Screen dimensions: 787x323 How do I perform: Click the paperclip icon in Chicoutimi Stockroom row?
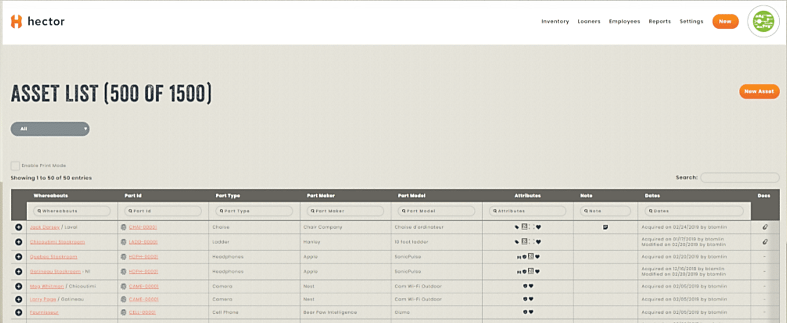[x=764, y=242]
